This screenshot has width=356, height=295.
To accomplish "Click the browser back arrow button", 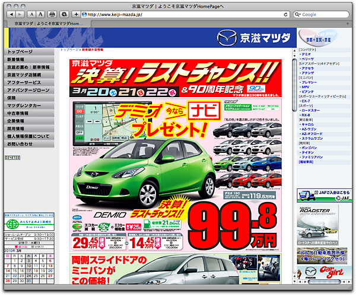I will tap(11, 14).
